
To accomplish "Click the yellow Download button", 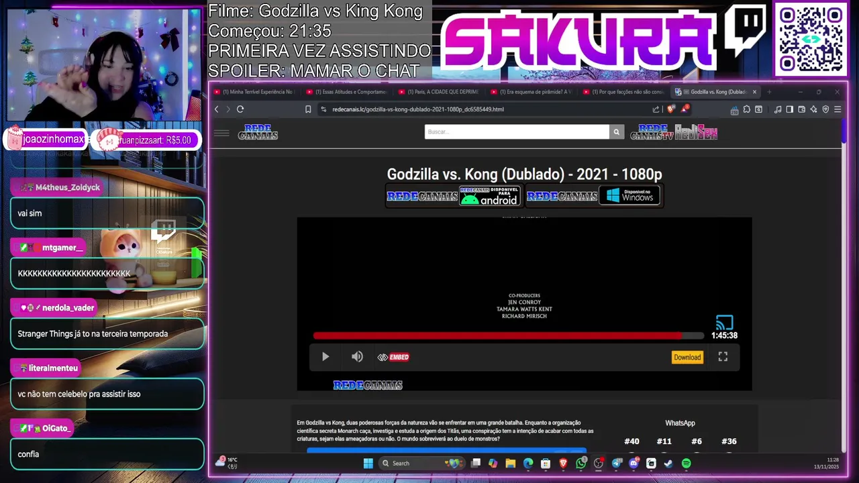I will point(687,358).
